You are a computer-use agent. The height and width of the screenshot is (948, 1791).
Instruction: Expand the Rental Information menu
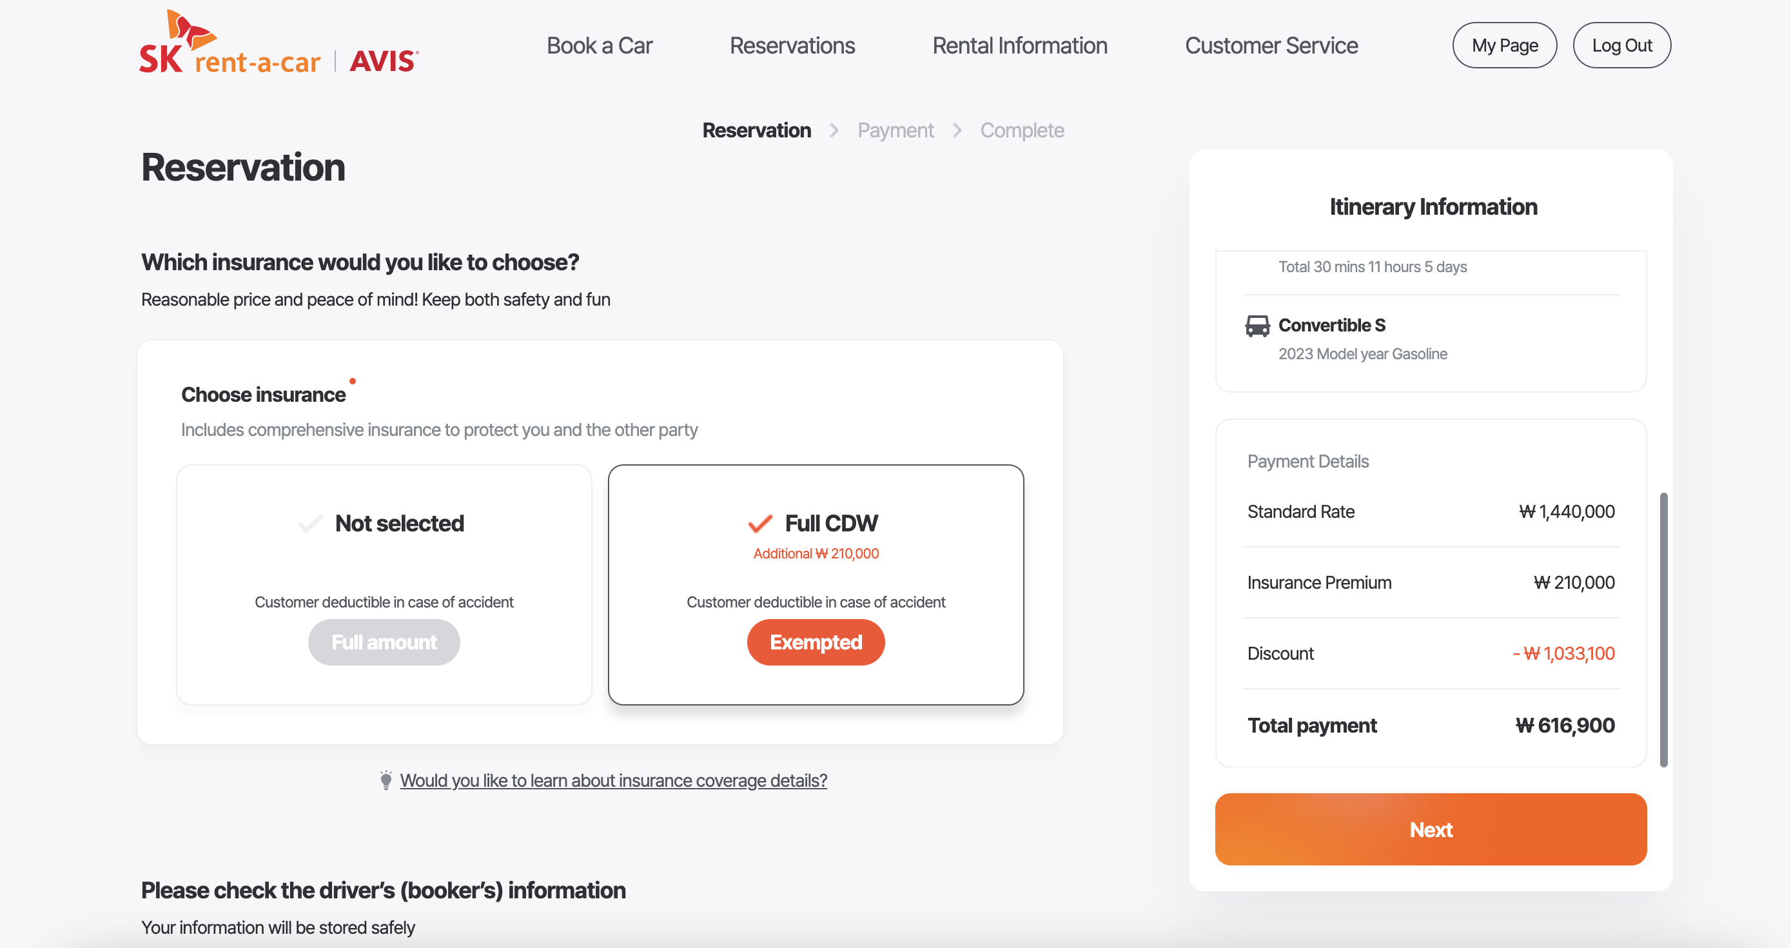tap(1019, 46)
